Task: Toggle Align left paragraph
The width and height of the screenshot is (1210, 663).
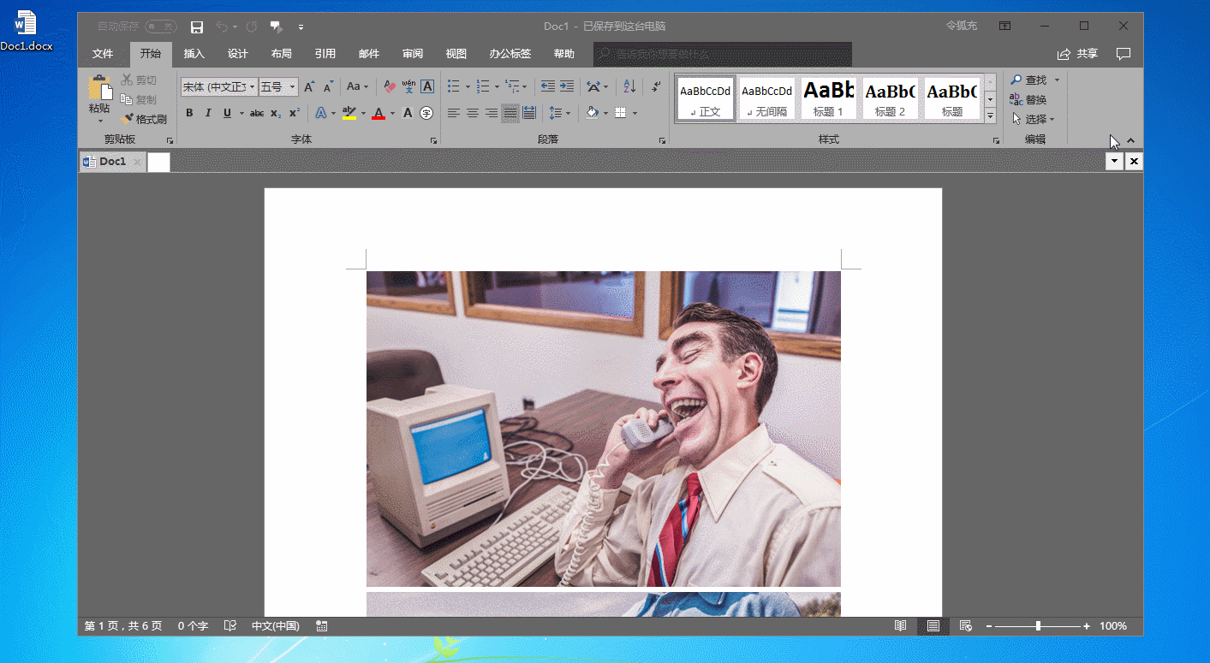Action: pyautogui.click(x=453, y=113)
